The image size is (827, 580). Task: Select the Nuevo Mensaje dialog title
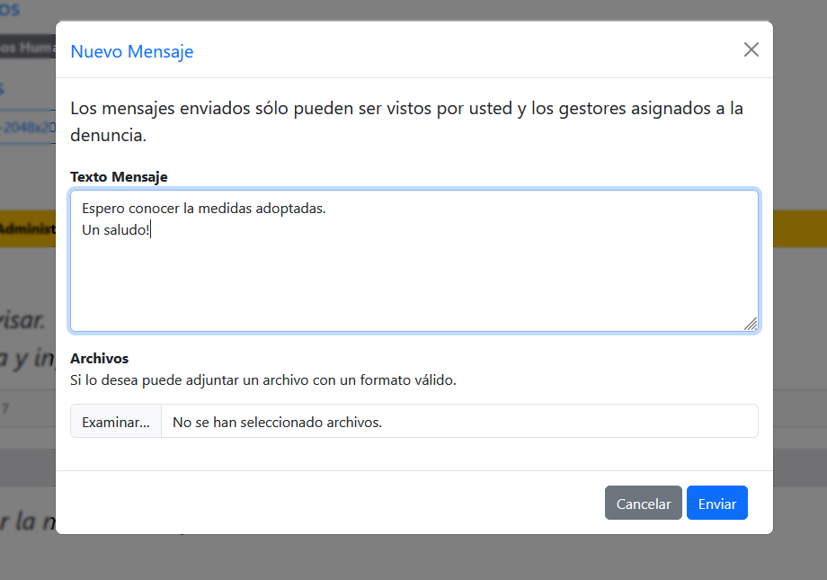click(131, 51)
